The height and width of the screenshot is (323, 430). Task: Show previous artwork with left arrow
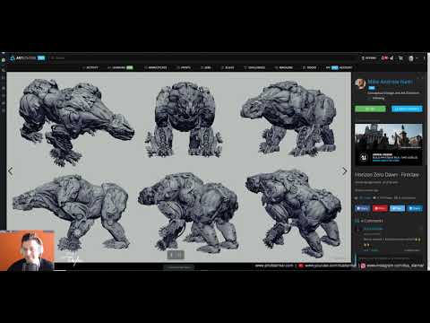pyautogui.click(x=11, y=171)
